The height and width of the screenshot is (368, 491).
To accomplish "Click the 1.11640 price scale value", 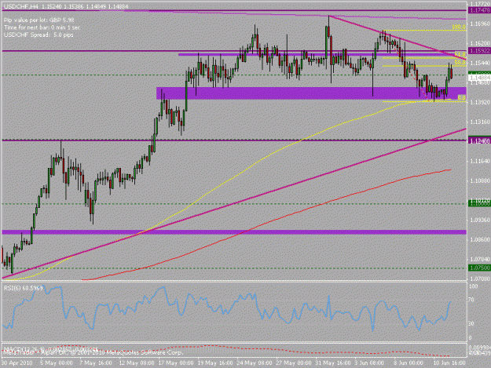I will [480, 161].
